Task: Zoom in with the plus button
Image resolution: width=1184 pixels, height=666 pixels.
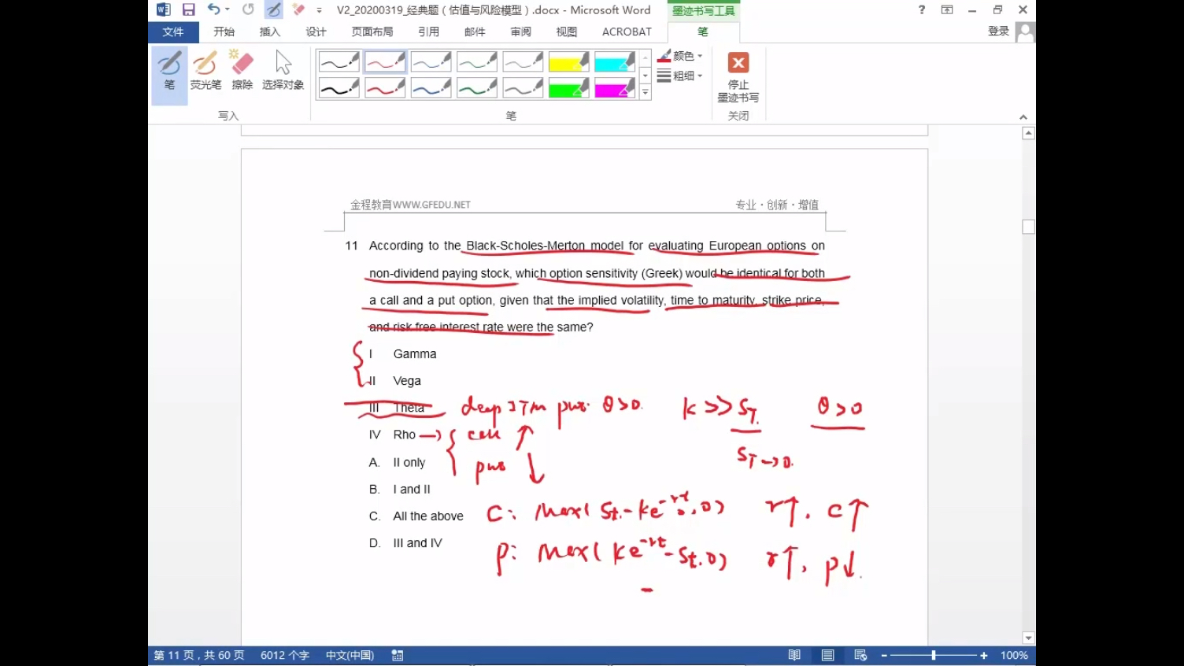Action: click(983, 655)
